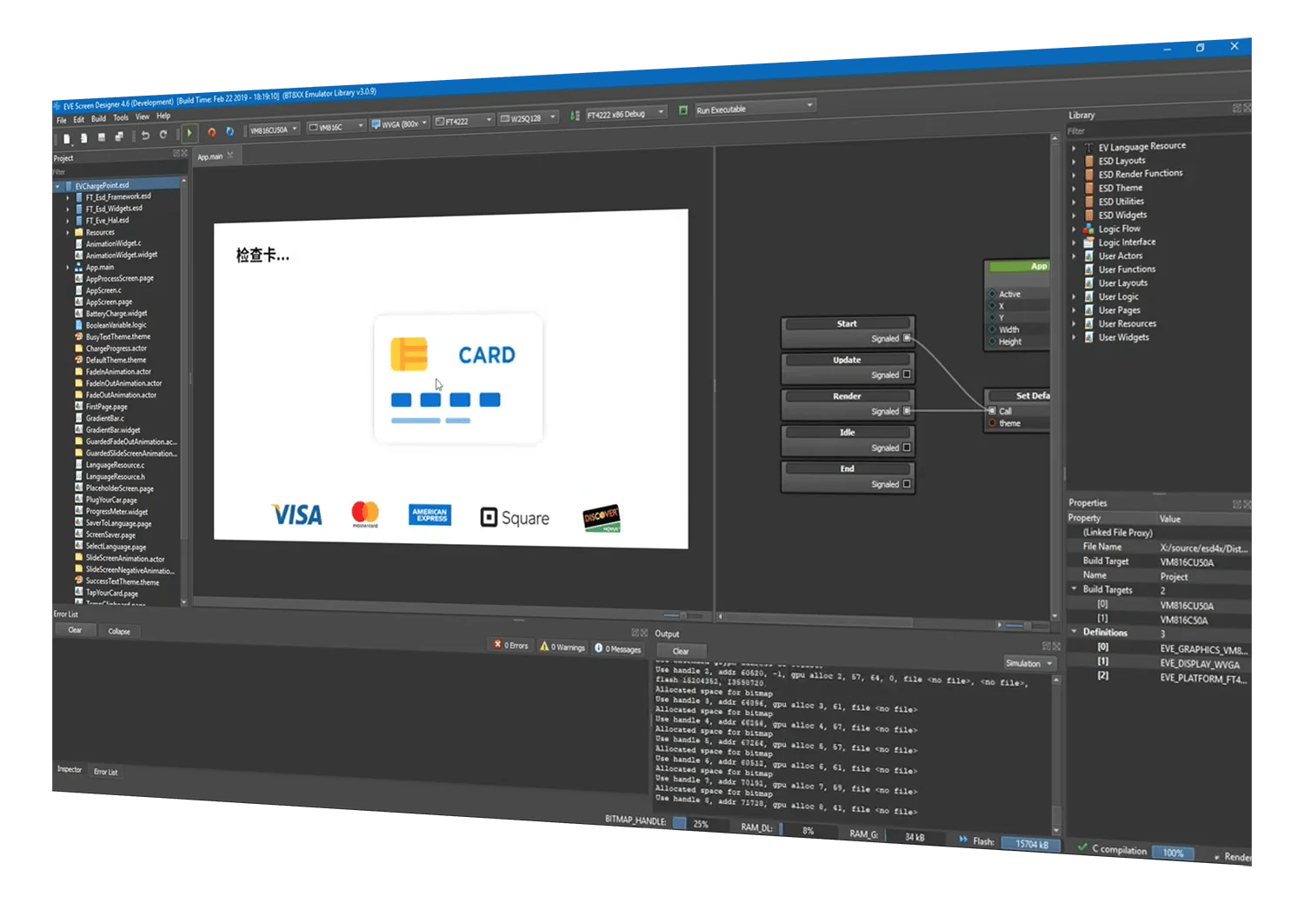The height and width of the screenshot is (903, 1304).
Task: Click the yellow Warnings filter icon
Action: pos(544,647)
